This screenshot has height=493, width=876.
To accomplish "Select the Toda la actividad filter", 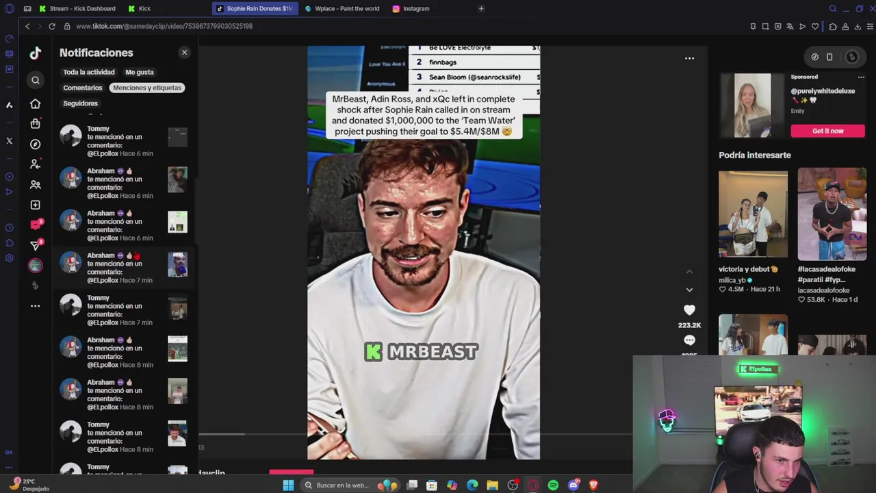I will tap(89, 72).
